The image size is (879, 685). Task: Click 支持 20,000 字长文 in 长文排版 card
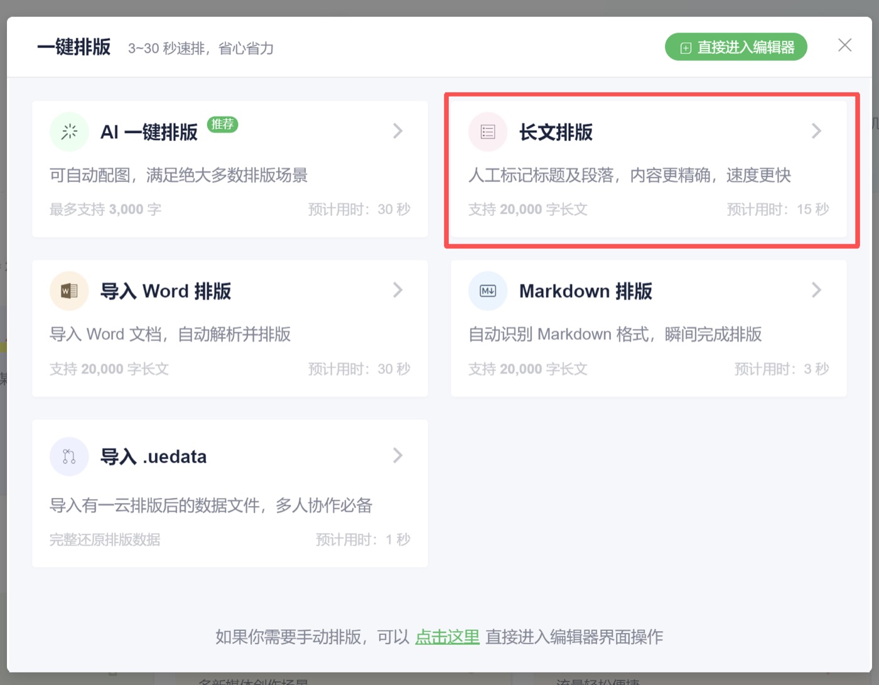pyautogui.click(x=528, y=209)
